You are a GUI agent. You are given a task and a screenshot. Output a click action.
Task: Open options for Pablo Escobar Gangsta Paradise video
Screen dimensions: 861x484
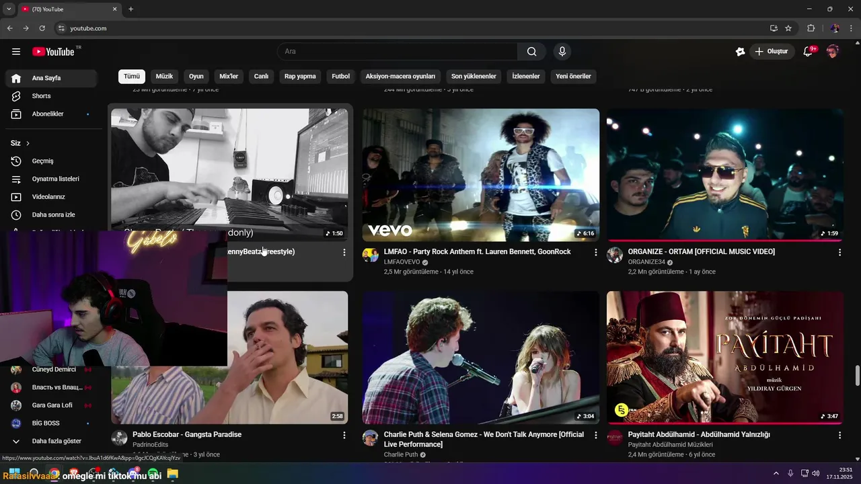pyautogui.click(x=344, y=435)
